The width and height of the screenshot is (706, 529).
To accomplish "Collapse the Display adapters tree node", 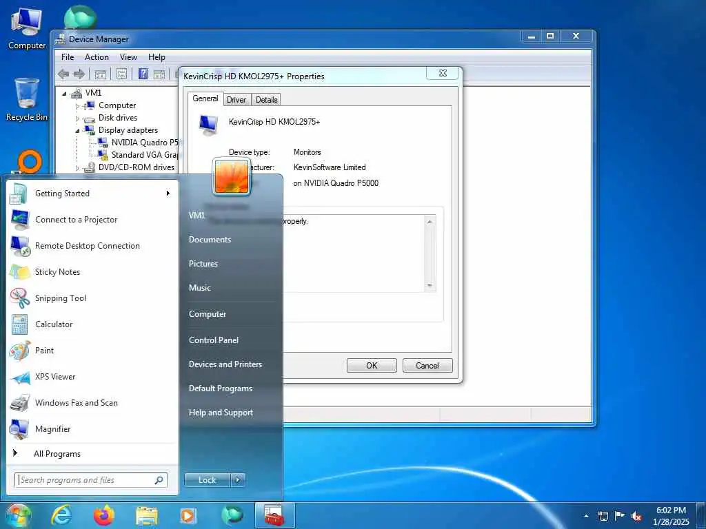I will click(x=77, y=131).
